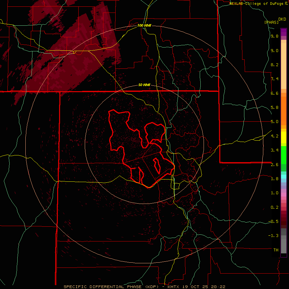Click the 3.4 scale value
Viewport: 289px width, 289px height.
click(x=275, y=150)
